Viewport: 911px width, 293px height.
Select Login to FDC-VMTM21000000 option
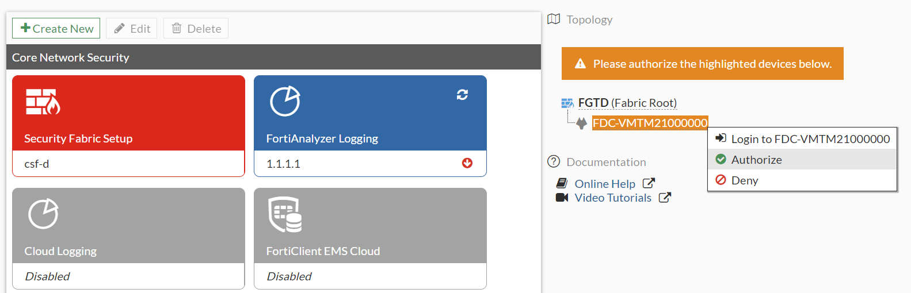point(810,139)
